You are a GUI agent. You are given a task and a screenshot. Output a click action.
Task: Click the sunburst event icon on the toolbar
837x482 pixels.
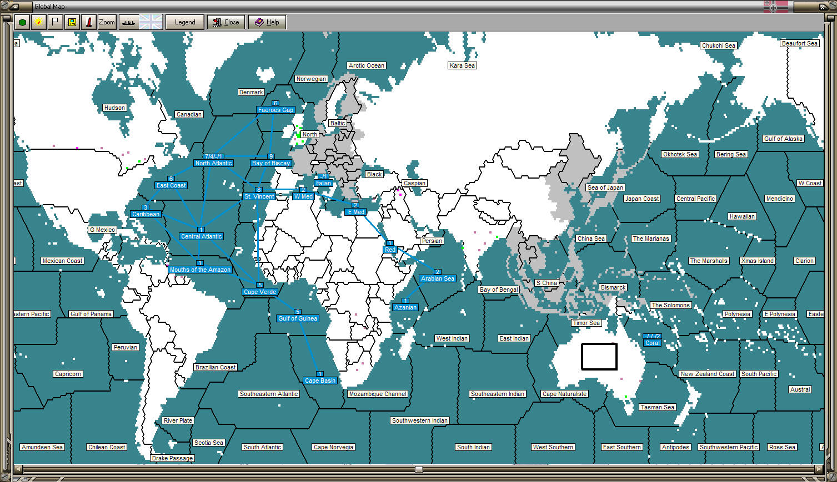tap(38, 22)
